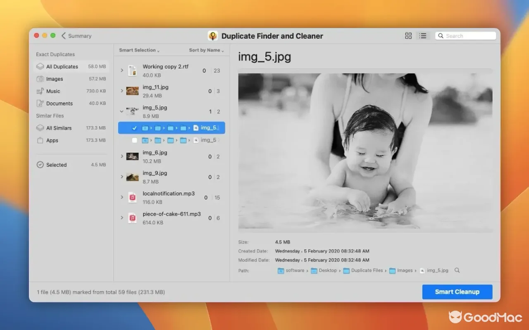Click the Smart Cleanup button

pyautogui.click(x=457, y=292)
